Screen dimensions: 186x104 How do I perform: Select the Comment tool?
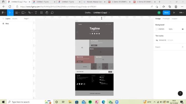(x=52, y=13)
